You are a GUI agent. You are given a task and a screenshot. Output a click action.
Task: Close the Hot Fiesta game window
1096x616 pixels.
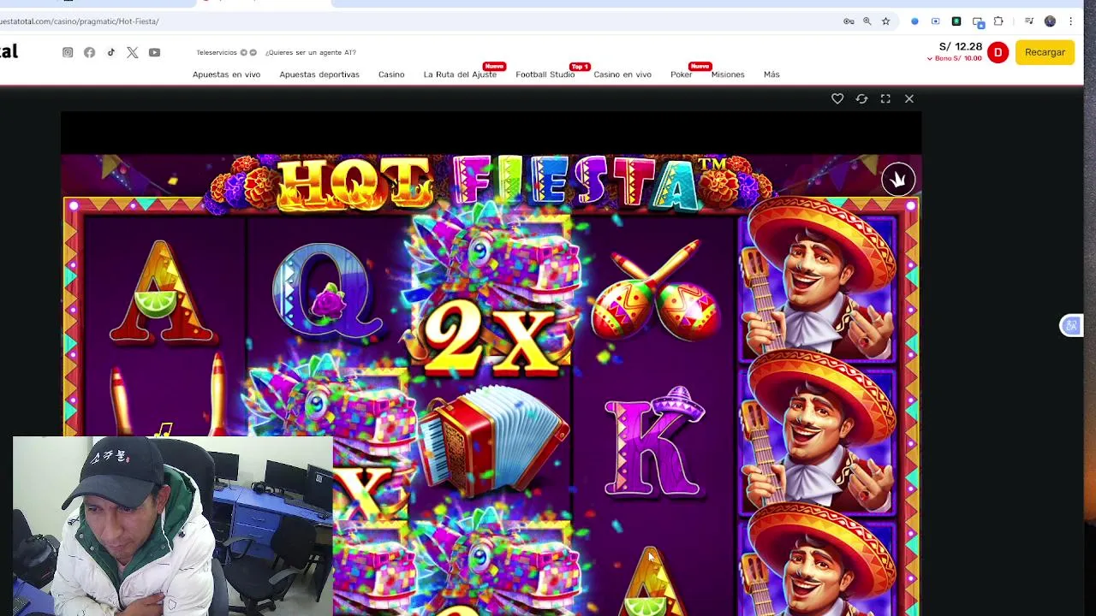(909, 99)
